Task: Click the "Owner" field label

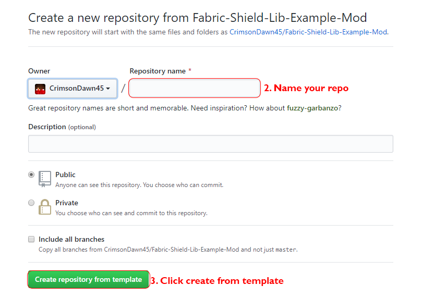Action: click(39, 71)
